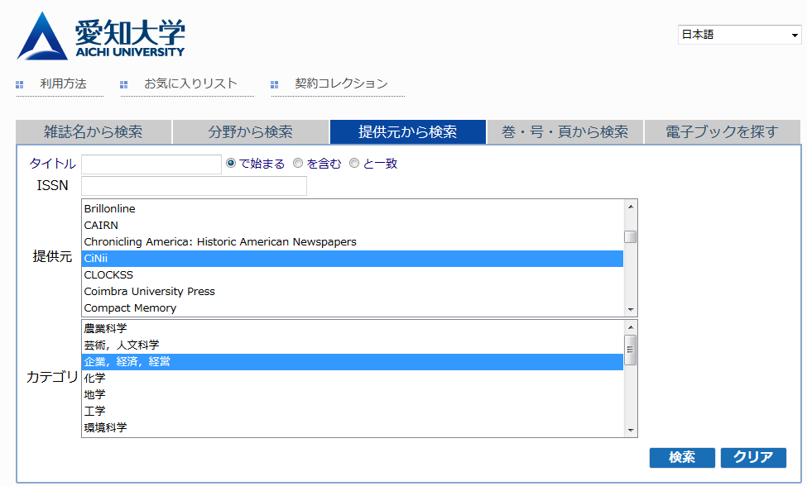
Task: Click the provider list scrollbar thumb
Action: coord(631,237)
